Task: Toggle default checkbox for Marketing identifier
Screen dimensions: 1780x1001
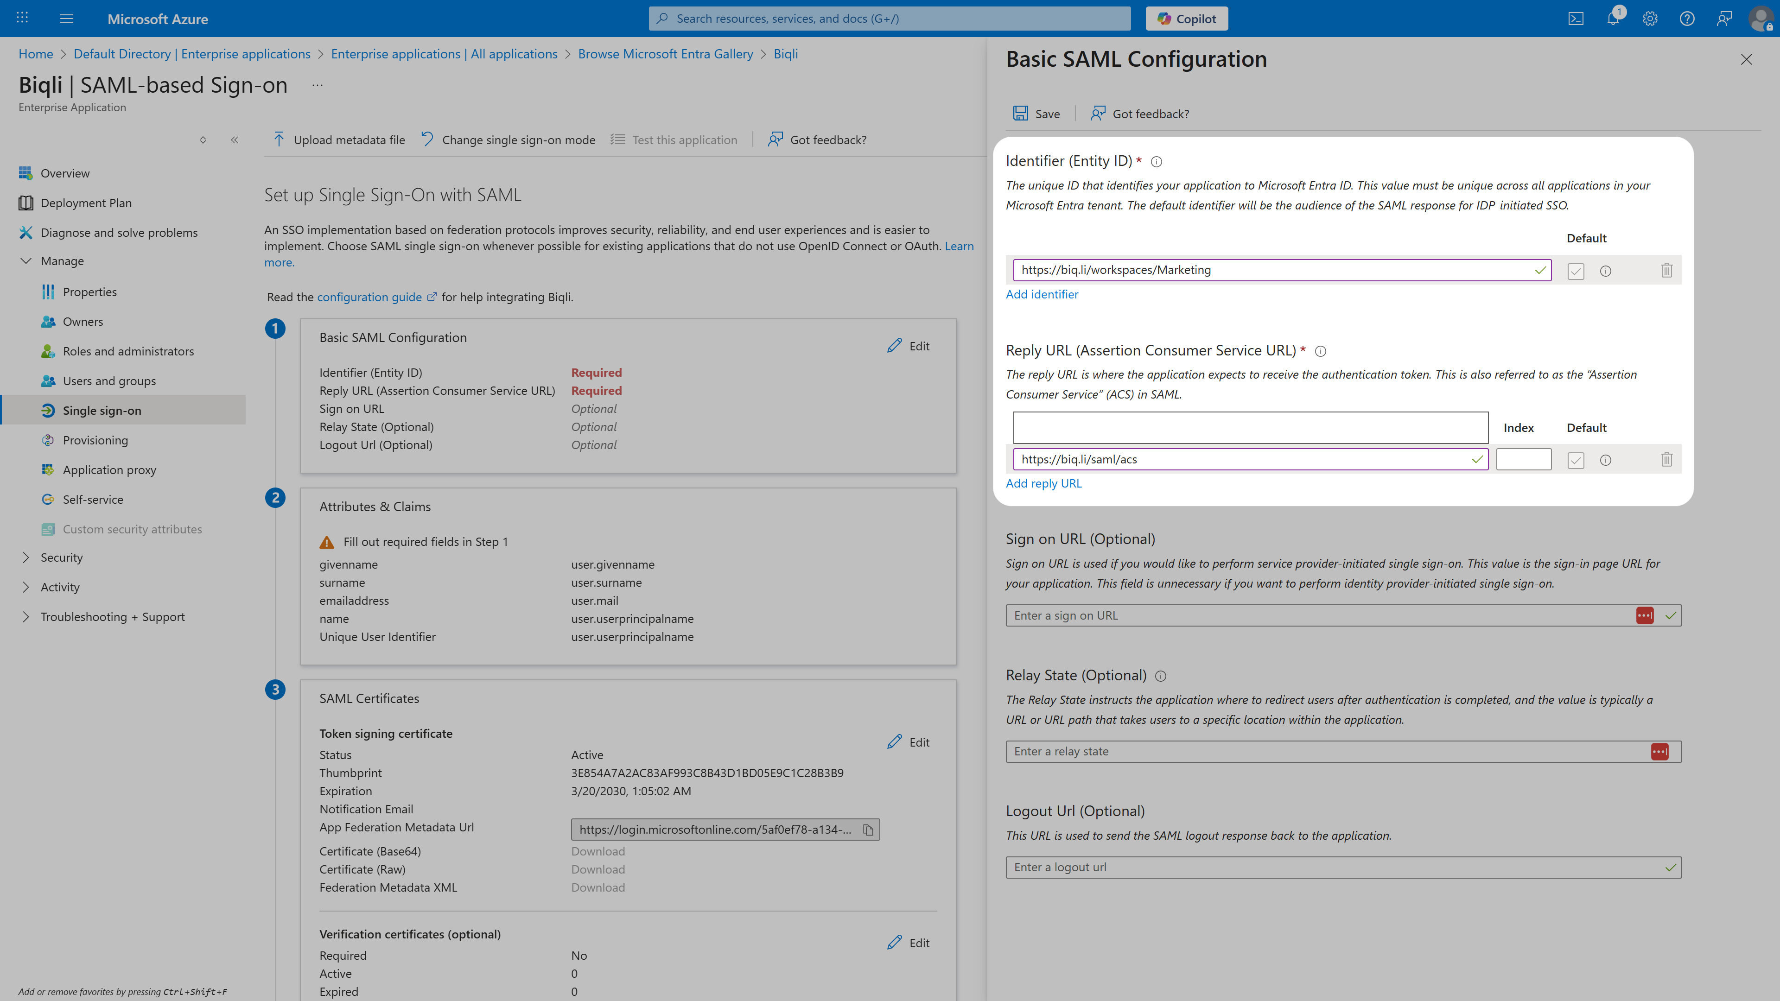Action: [x=1576, y=271]
